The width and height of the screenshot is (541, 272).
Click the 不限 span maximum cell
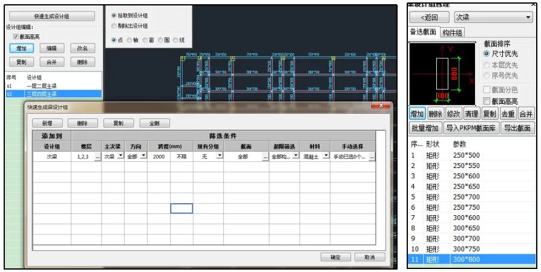pos(182,157)
